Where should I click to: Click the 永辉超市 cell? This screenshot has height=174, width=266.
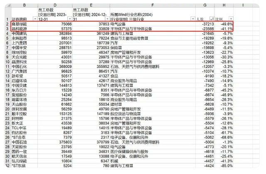(25, 38)
